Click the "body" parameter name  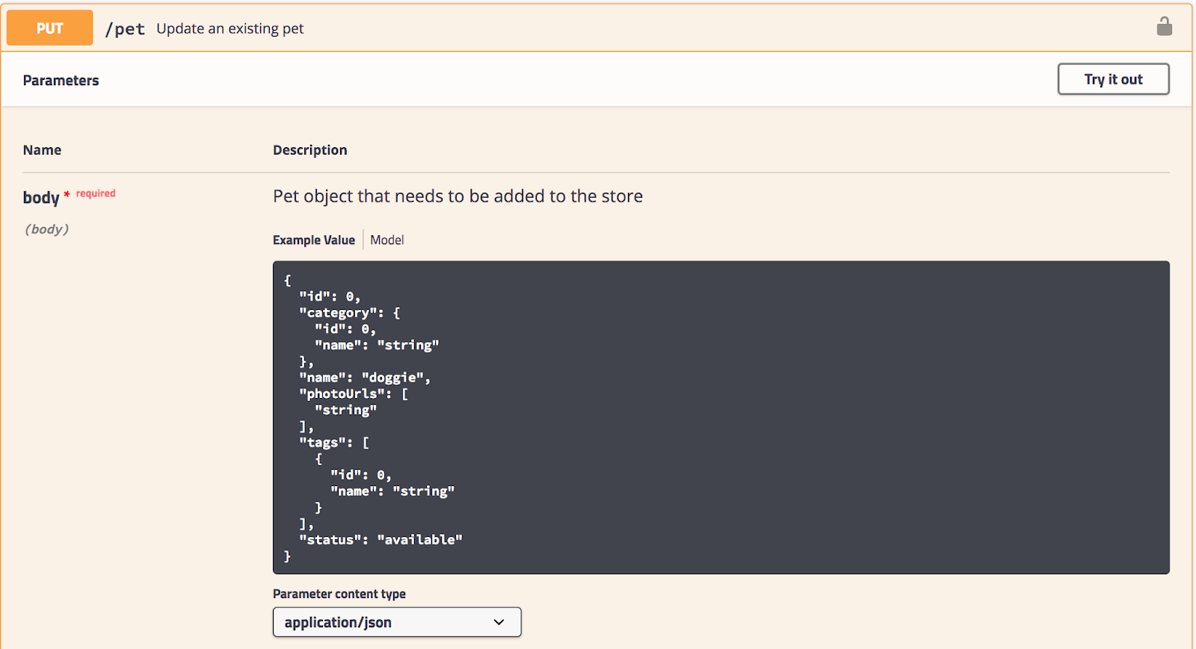41,197
